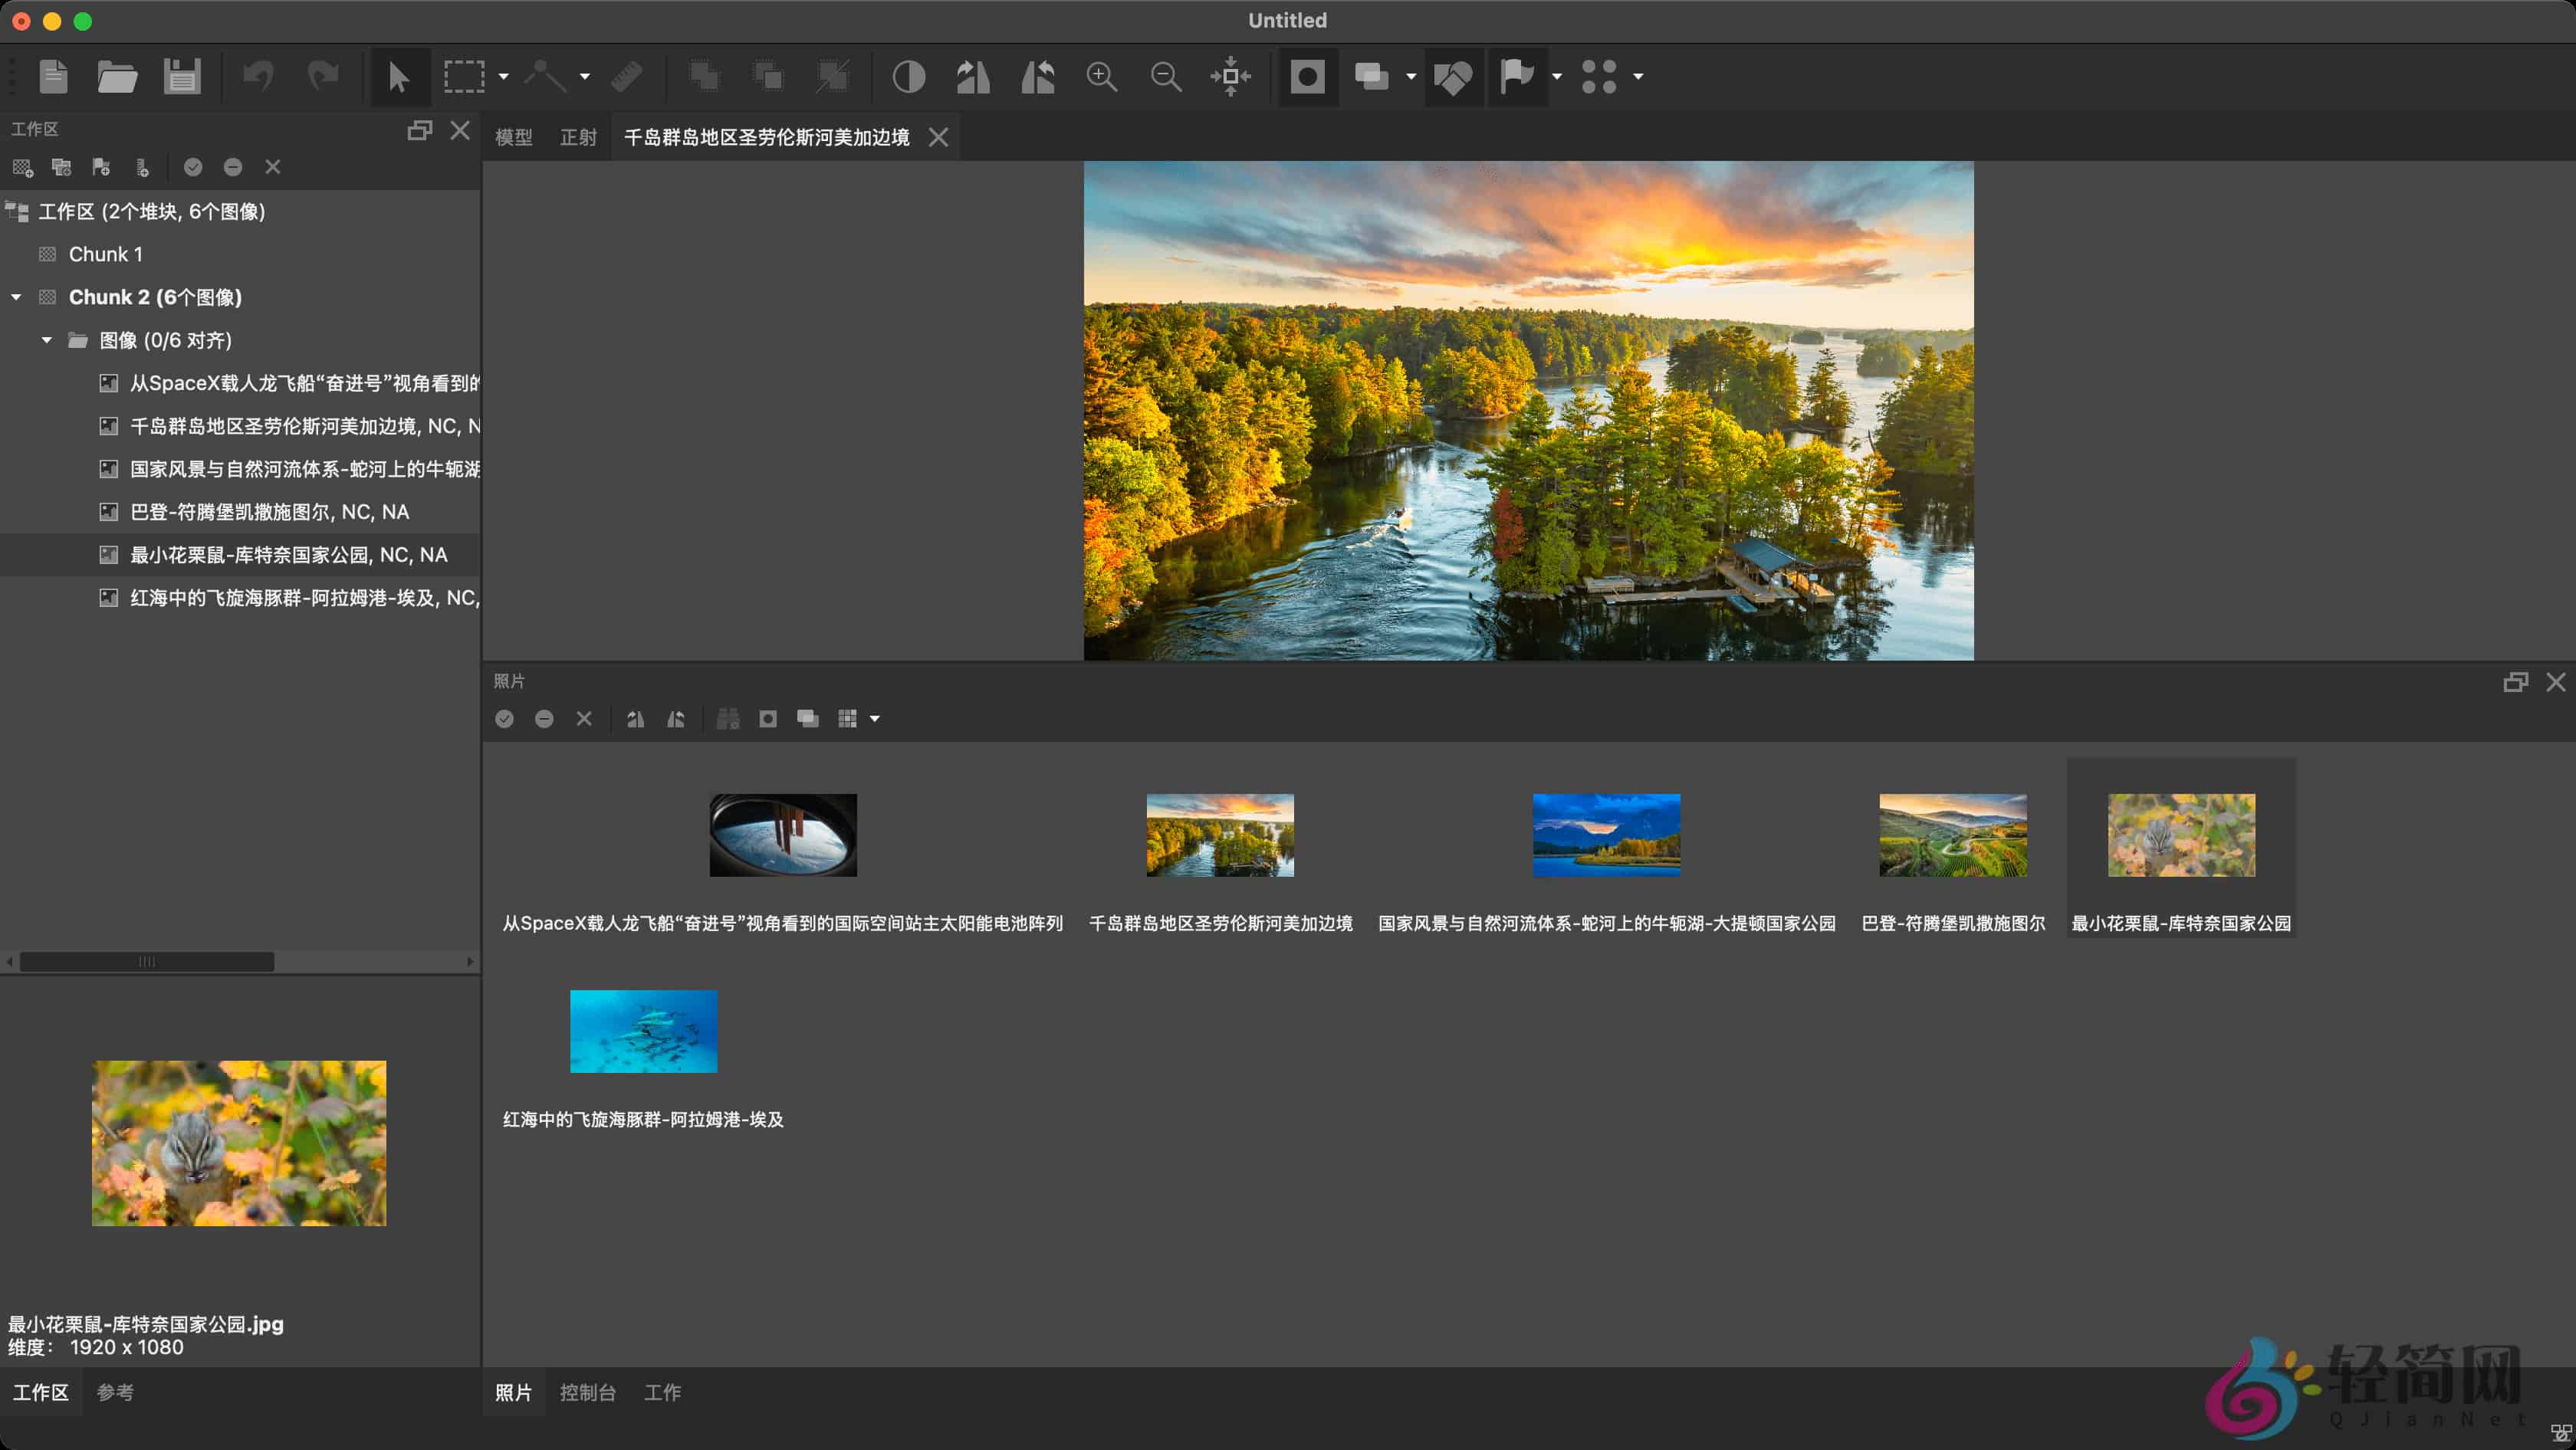Save the project with the disk icon
The image size is (2576, 1450).
point(181,76)
